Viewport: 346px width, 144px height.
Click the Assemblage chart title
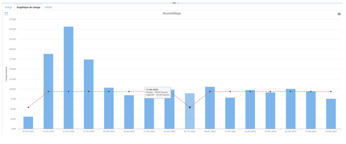point(172,14)
